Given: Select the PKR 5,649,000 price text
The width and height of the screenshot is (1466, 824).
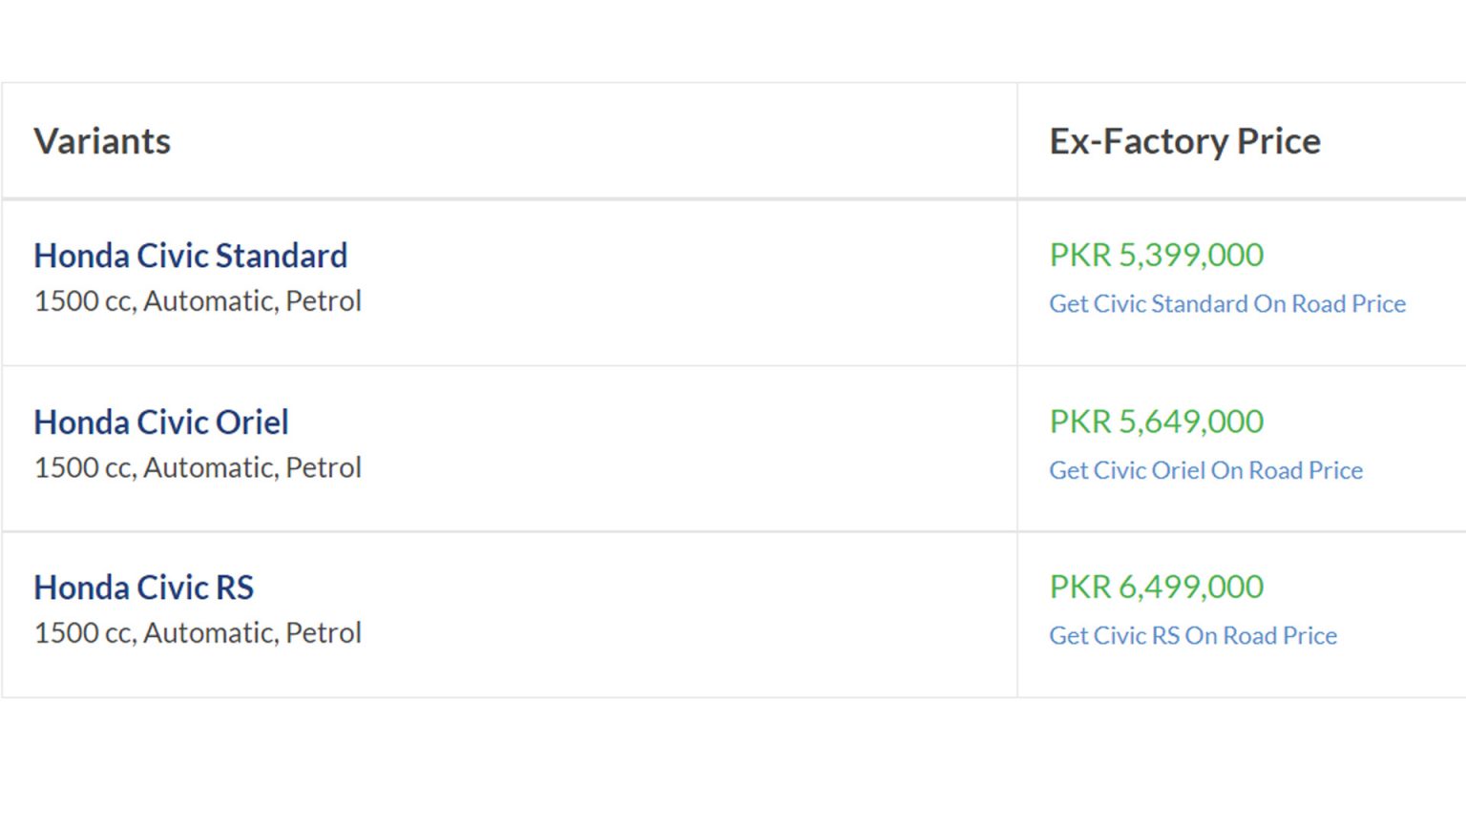Looking at the screenshot, I should [x=1157, y=421].
